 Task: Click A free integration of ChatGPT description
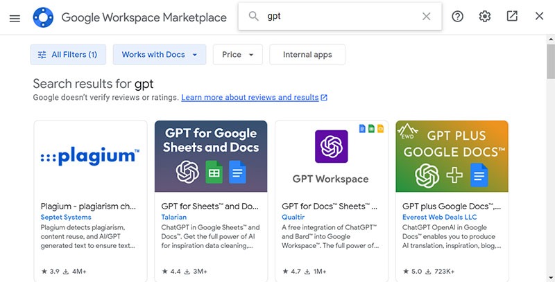pyautogui.click(x=330, y=236)
